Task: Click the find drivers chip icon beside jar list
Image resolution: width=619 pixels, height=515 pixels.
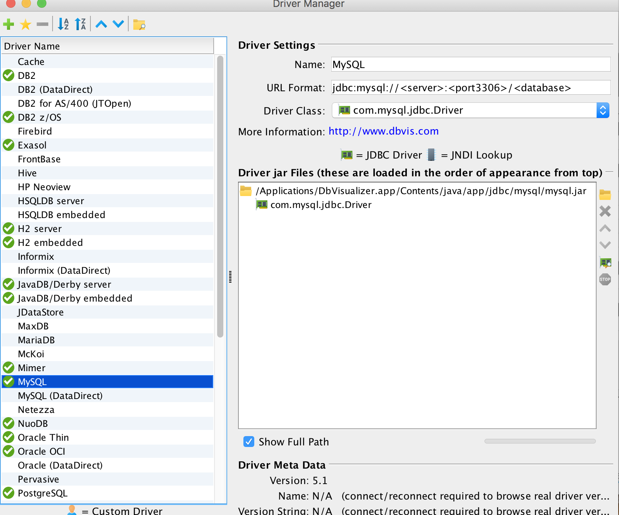Action: [605, 263]
